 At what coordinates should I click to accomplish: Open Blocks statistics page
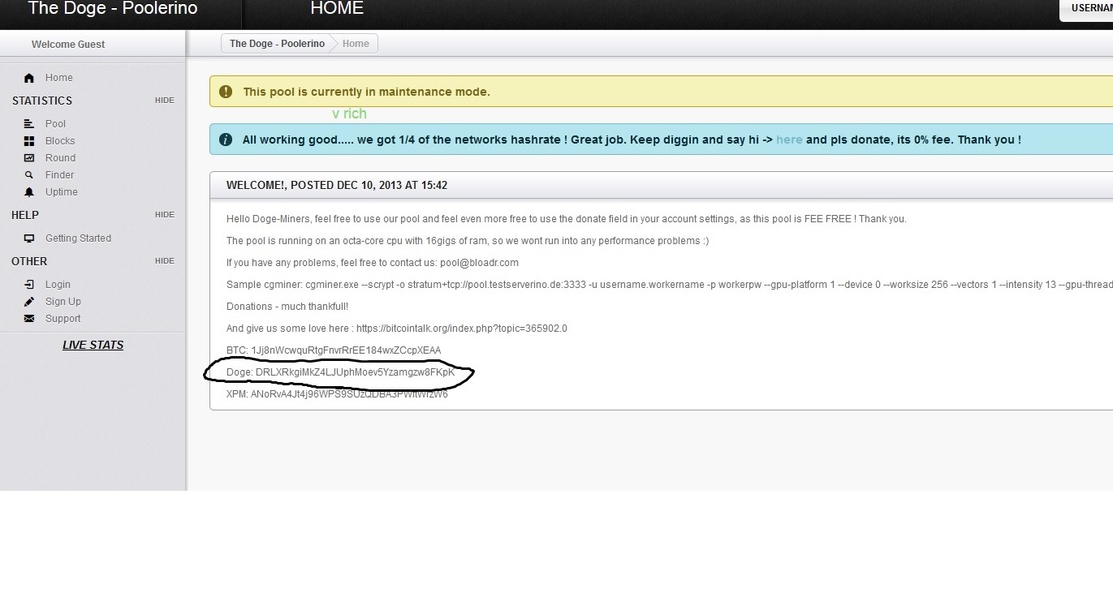coord(60,141)
